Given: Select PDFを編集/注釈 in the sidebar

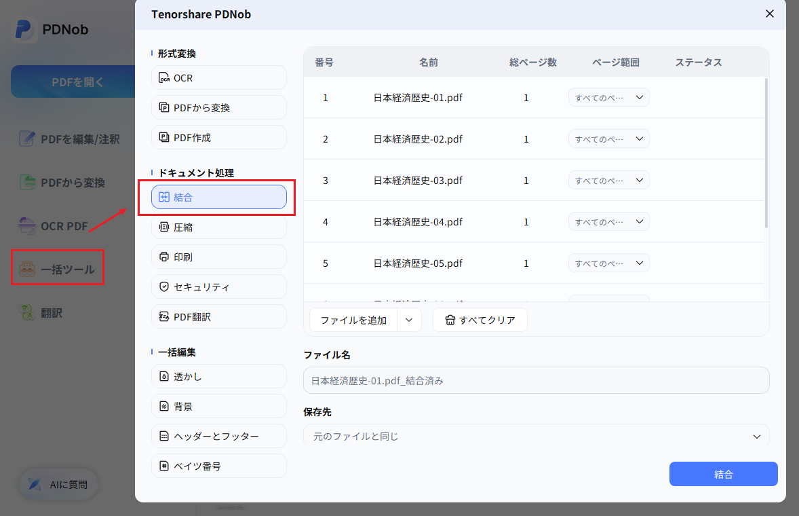Looking at the screenshot, I should pyautogui.click(x=70, y=139).
